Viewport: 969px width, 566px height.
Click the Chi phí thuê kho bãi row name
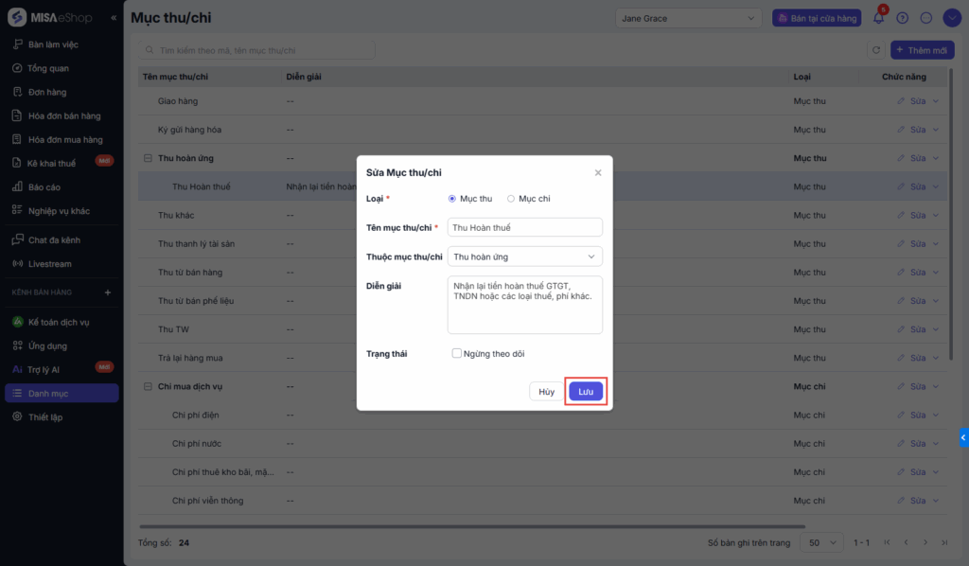[223, 472]
